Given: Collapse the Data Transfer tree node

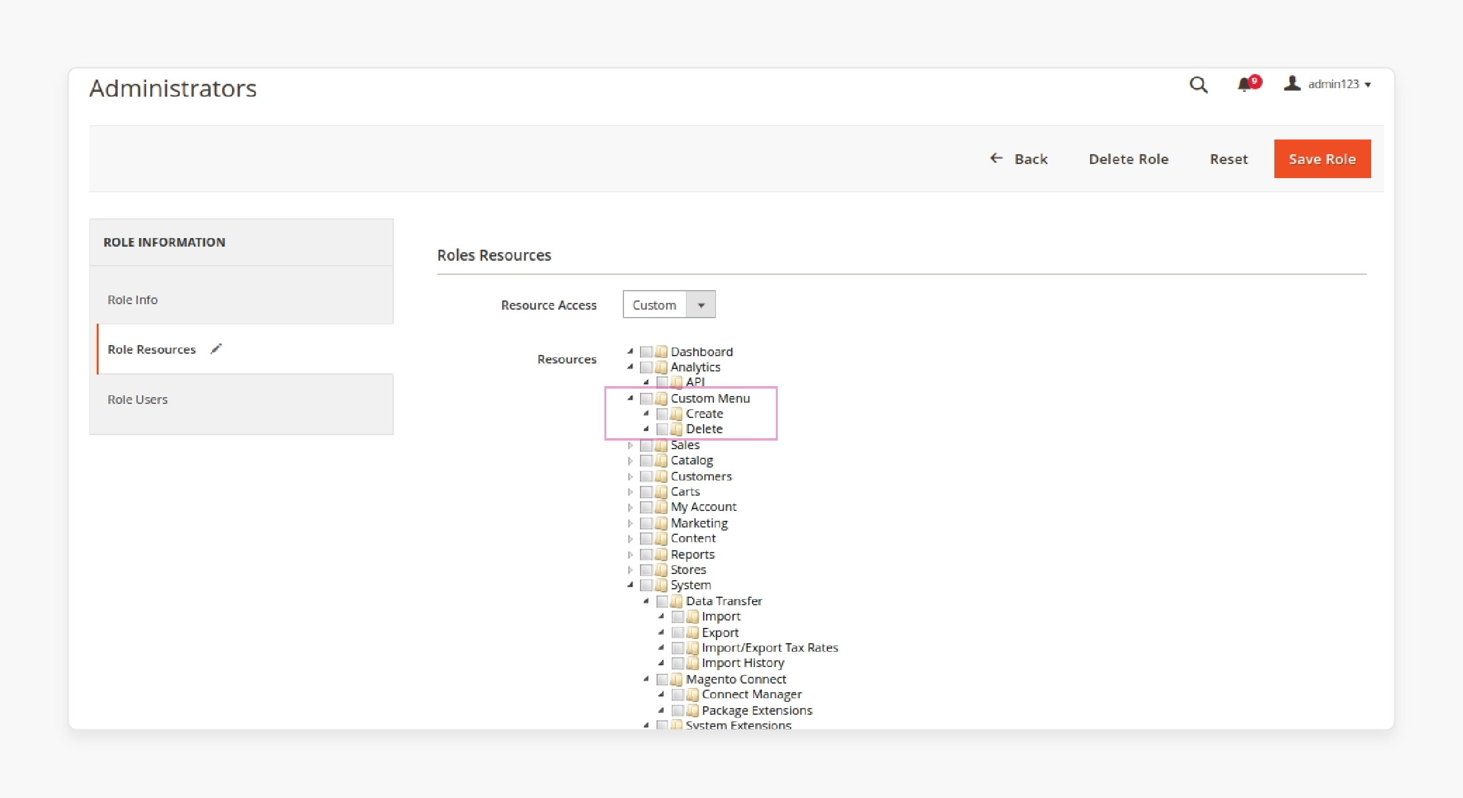Looking at the screenshot, I should (645, 601).
